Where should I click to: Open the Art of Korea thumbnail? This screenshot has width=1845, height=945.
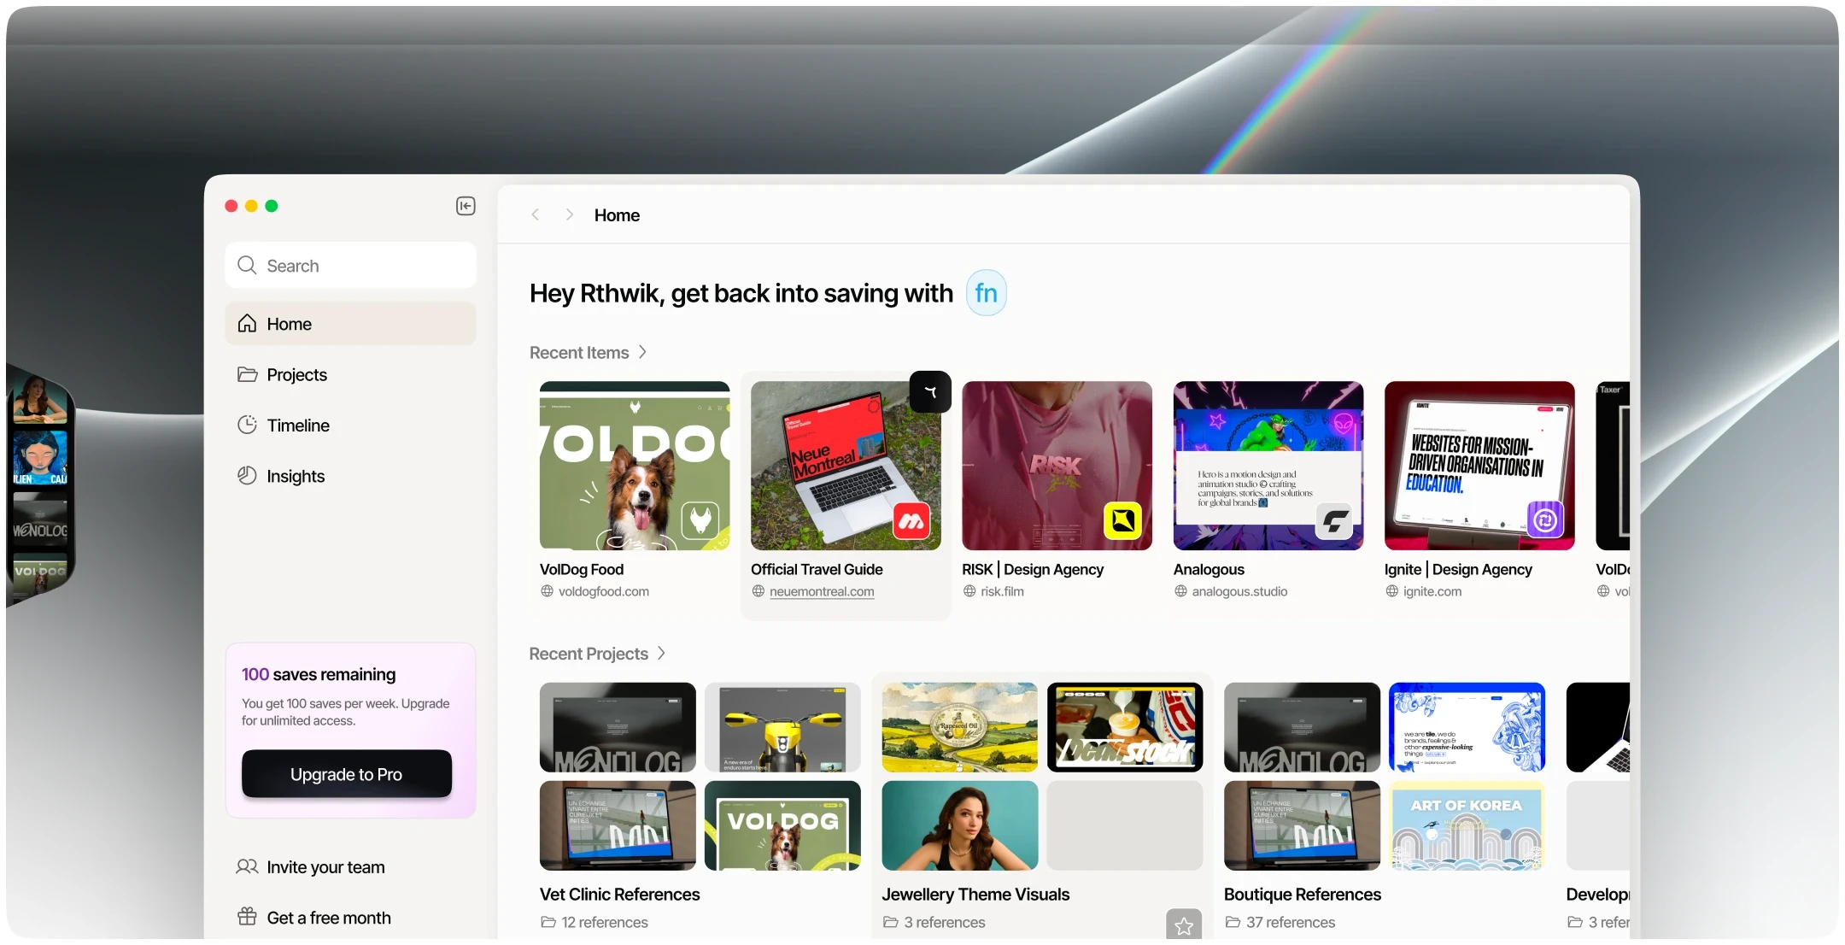1467,825
